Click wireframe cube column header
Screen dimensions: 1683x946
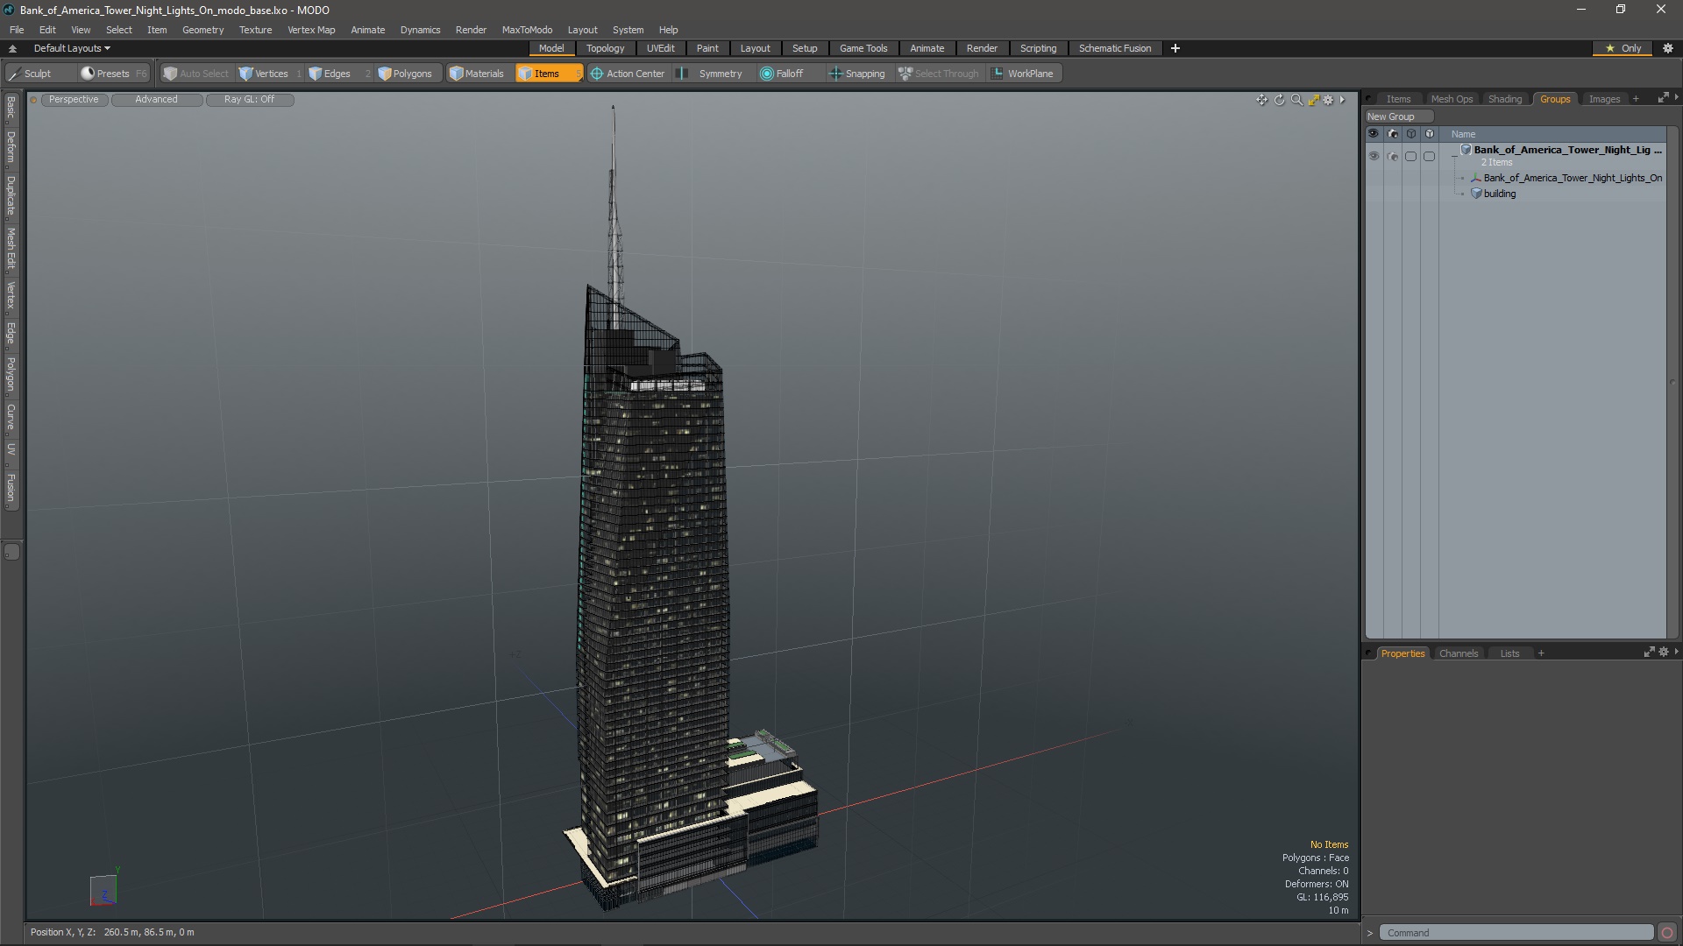(1411, 134)
